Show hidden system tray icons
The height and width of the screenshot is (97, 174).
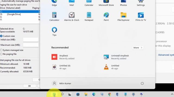tap(172, 94)
